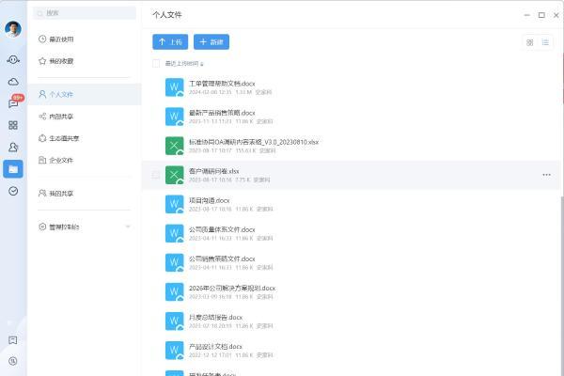Open 内部共享 in sidebar
This screenshot has width=564, height=376.
pyautogui.click(x=85, y=117)
